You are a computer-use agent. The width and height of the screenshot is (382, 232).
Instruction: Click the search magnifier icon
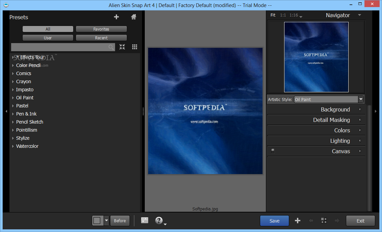111,47
